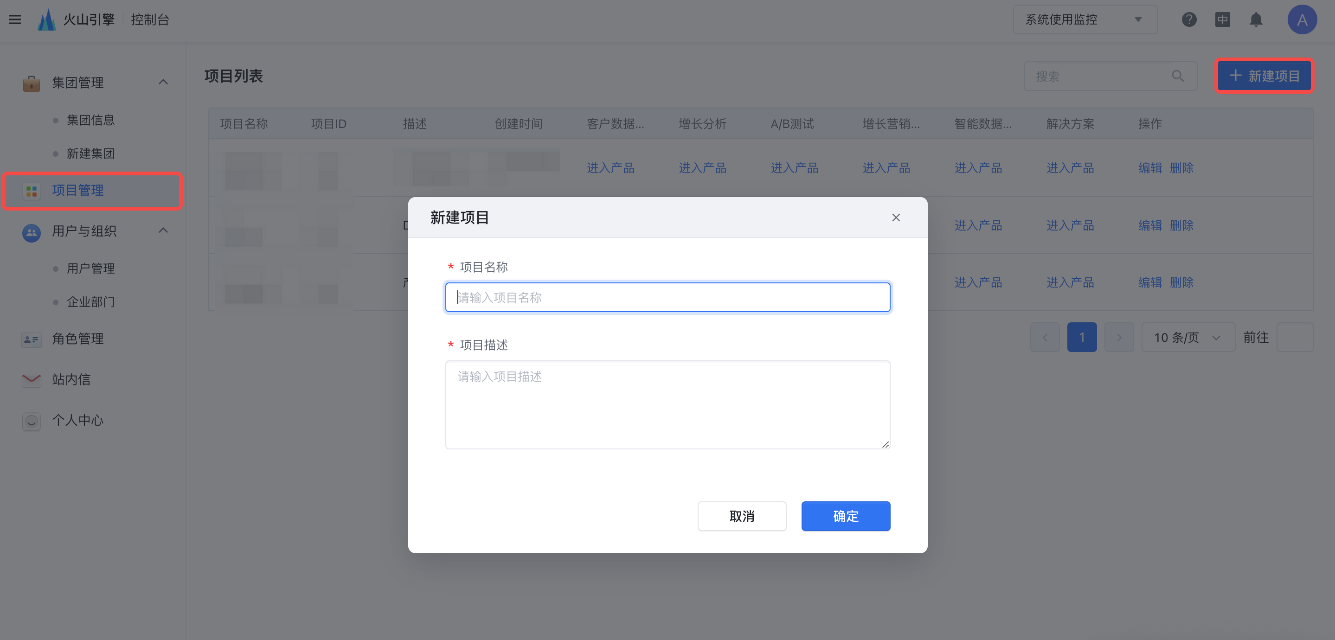Click the 项目列表 page title
This screenshot has height=640, width=1335.
tap(234, 76)
